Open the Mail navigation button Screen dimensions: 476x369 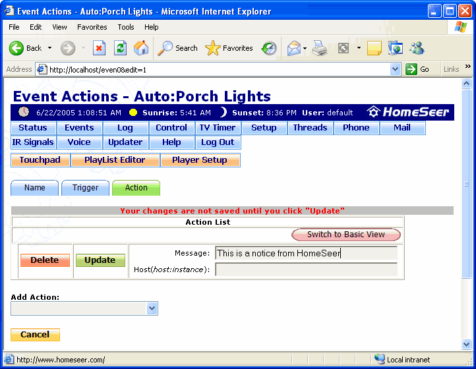point(403,128)
